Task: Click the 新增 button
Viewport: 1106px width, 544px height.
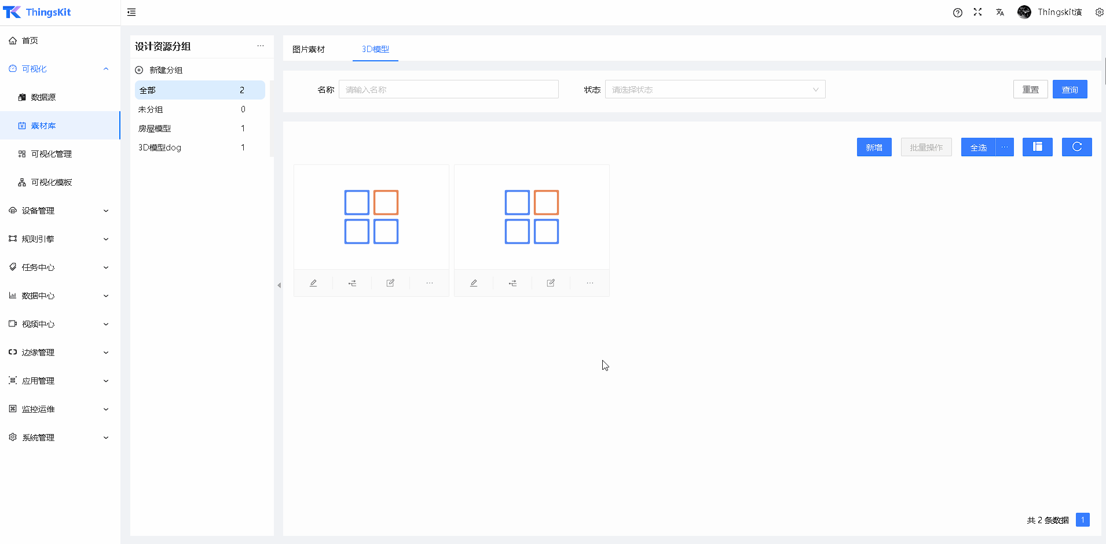Action: click(x=874, y=147)
